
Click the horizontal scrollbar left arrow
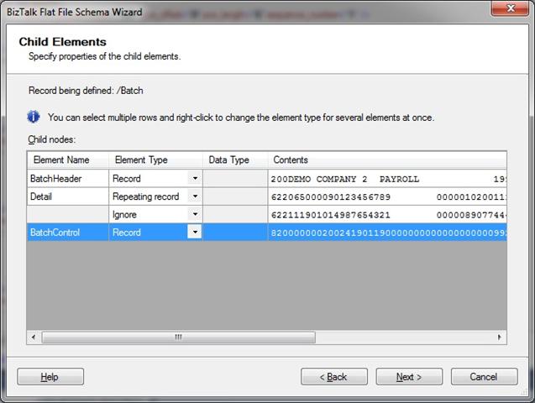[34, 338]
